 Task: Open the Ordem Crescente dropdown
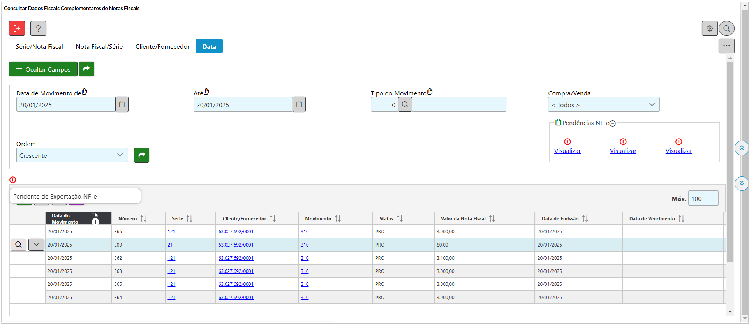(x=72, y=155)
